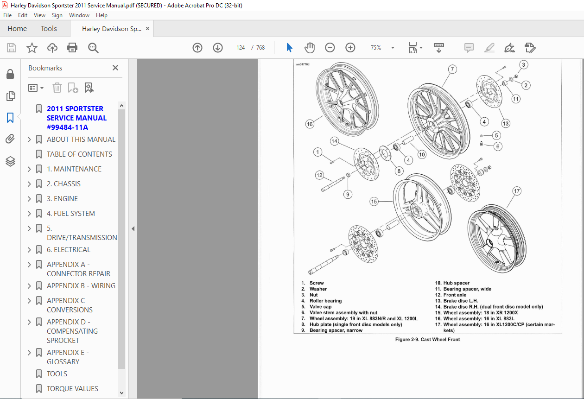The height and width of the screenshot is (399, 584).
Task: Expand the 3. ENGINE bookmark
Action: 30,199
